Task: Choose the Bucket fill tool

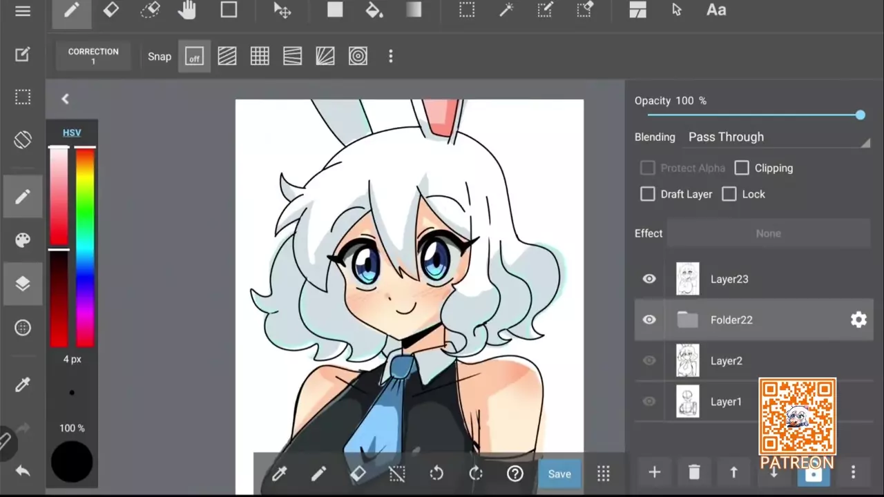Action: tap(374, 10)
